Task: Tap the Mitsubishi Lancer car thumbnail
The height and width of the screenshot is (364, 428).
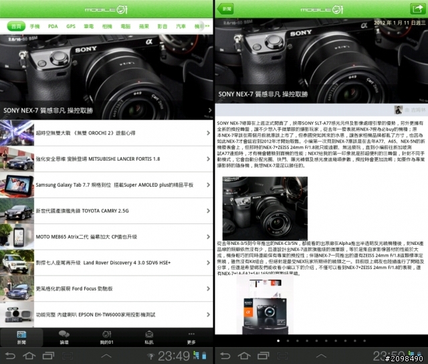Action: point(17,159)
